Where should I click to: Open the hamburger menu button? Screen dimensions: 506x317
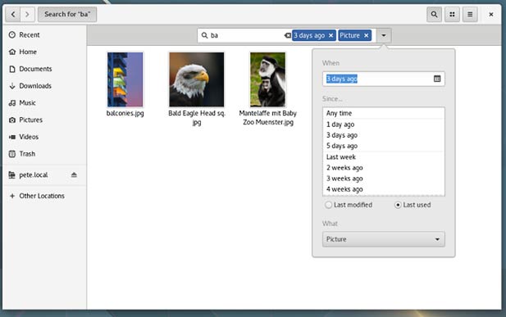click(x=470, y=14)
